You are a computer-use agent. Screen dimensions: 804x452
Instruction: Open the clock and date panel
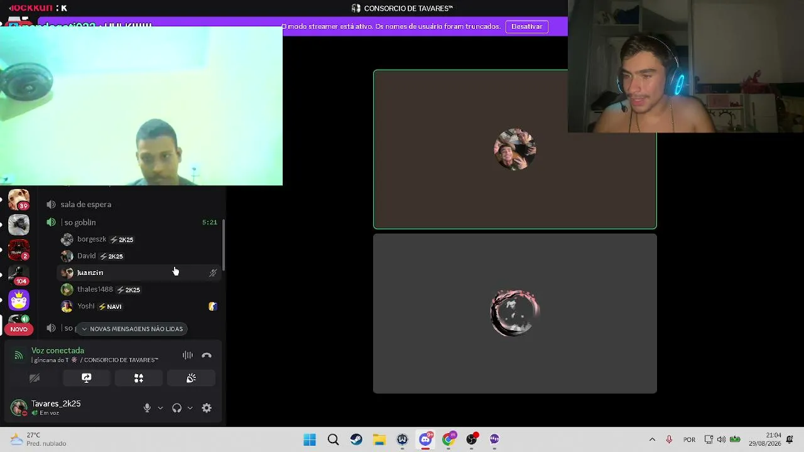(x=764, y=439)
